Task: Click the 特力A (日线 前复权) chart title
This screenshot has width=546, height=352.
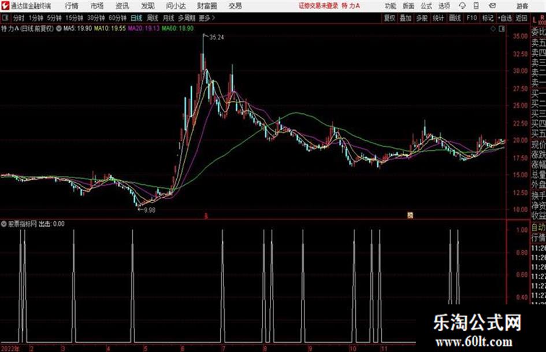Action: pyautogui.click(x=28, y=28)
